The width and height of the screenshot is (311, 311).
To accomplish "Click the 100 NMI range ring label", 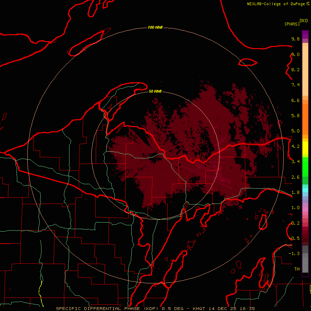I will click(155, 27).
